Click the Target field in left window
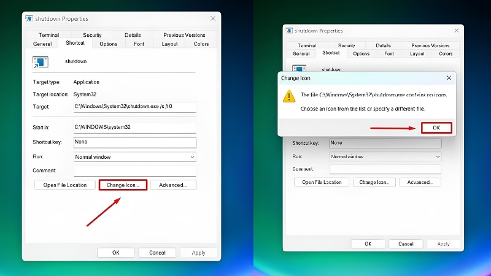 [135, 107]
